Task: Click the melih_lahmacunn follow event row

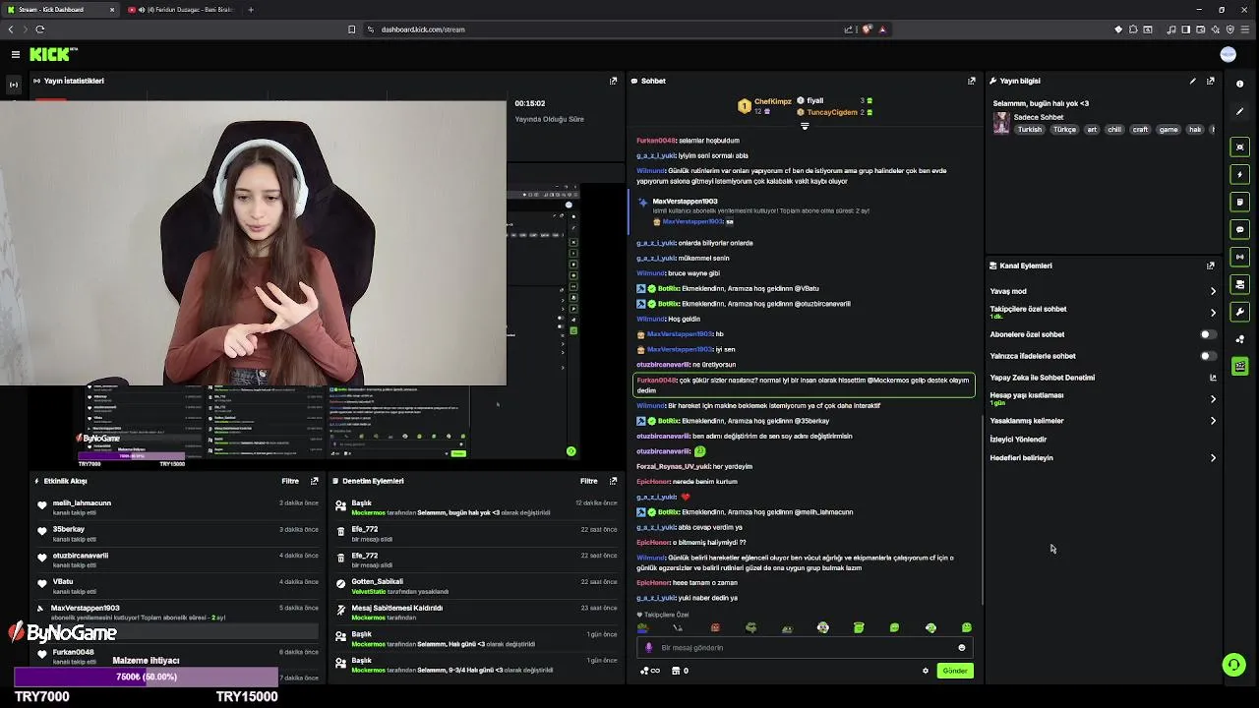Action: 176,507
